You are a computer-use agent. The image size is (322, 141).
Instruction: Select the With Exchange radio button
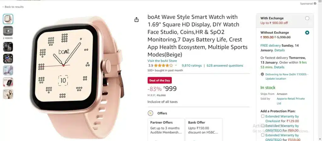click(307, 18)
